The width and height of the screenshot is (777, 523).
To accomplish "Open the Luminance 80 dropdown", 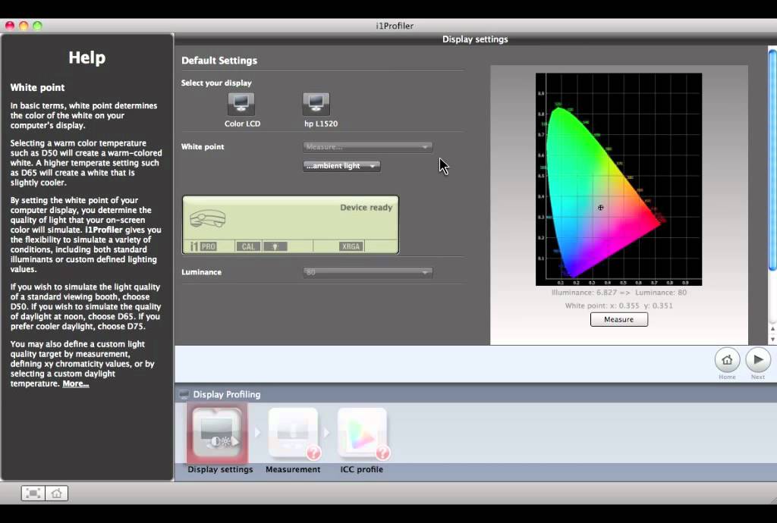I will [x=368, y=272].
